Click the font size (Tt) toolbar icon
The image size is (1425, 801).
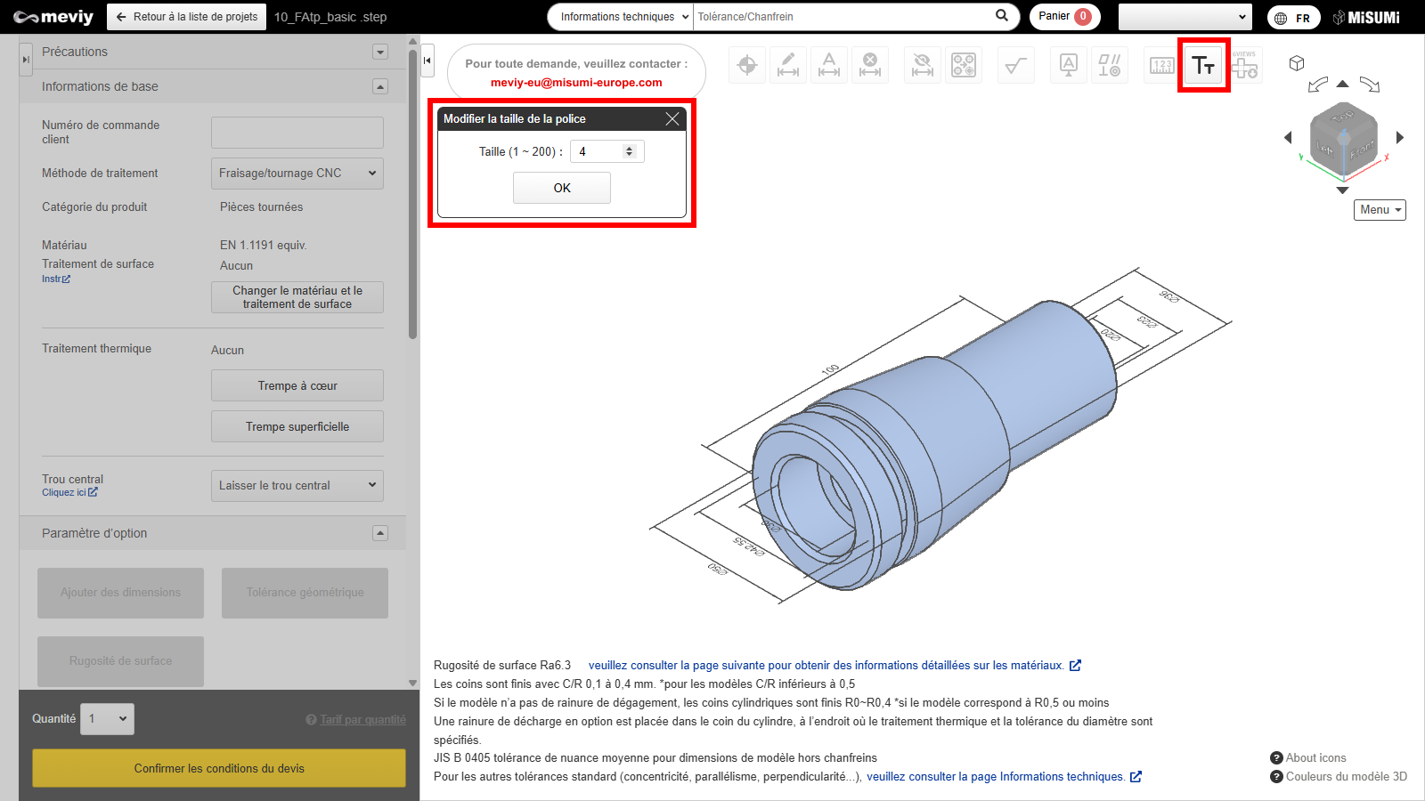pos(1203,65)
